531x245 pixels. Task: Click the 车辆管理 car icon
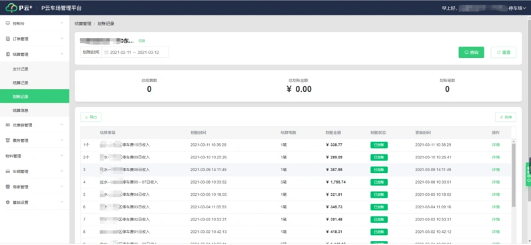(x=8, y=172)
